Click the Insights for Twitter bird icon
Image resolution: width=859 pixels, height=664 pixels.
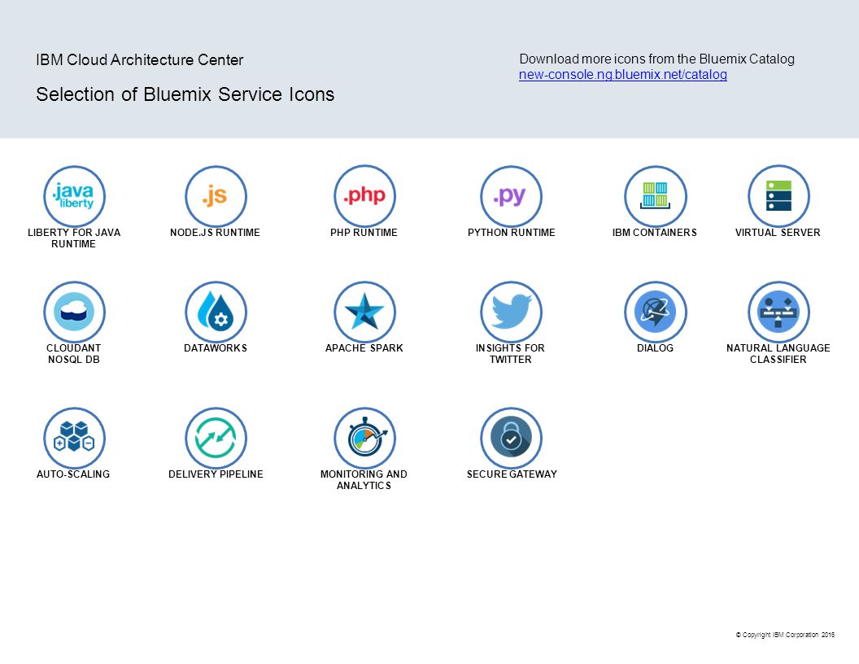(510, 312)
